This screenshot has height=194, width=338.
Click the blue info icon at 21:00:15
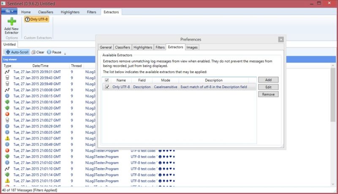(7, 96)
